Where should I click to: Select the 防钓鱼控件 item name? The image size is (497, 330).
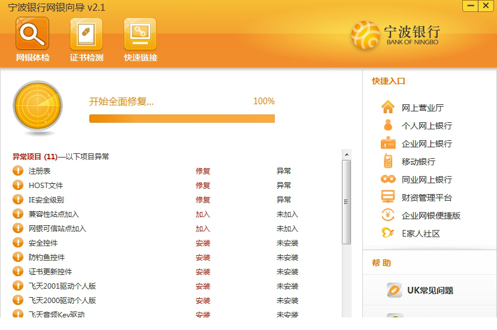click(x=47, y=258)
